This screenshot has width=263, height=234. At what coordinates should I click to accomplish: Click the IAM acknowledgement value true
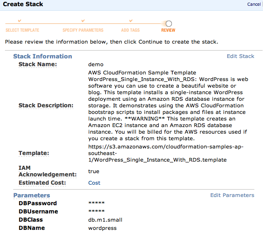[94, 171]
